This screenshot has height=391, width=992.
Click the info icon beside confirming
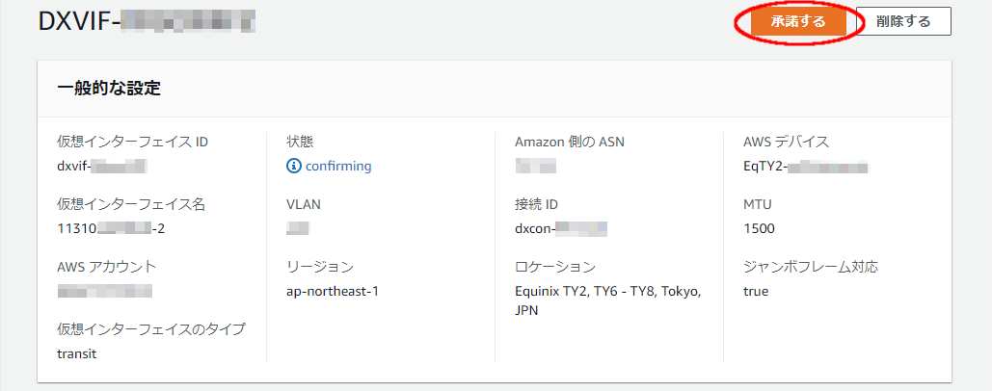pos(294,166)
